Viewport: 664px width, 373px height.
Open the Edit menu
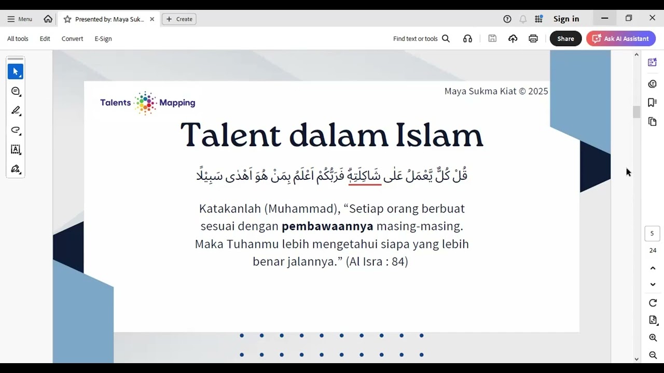click(x=45, y=39)
